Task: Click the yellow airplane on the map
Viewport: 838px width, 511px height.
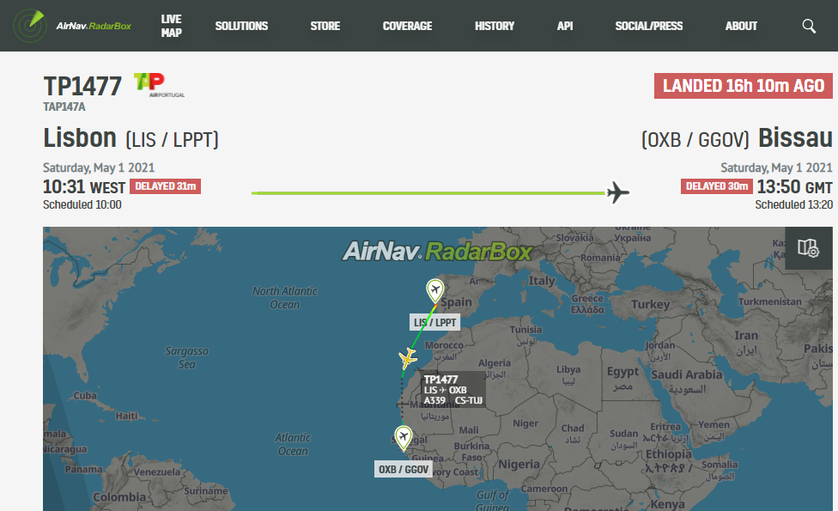Action: pyautogui.click(x=408, y=358)
